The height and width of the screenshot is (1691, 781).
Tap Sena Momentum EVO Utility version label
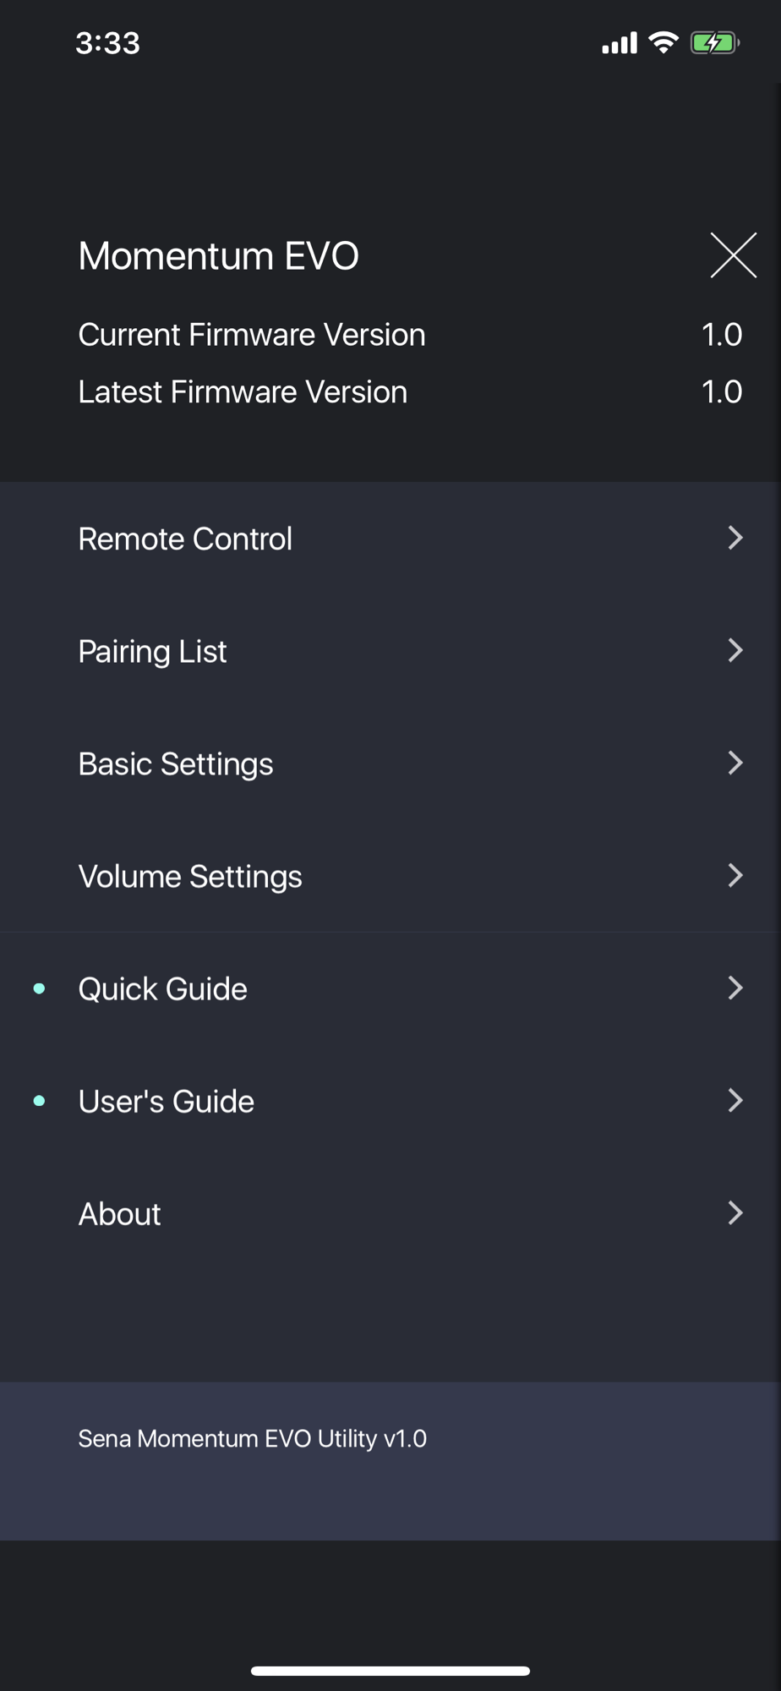tap(252, 1438)
